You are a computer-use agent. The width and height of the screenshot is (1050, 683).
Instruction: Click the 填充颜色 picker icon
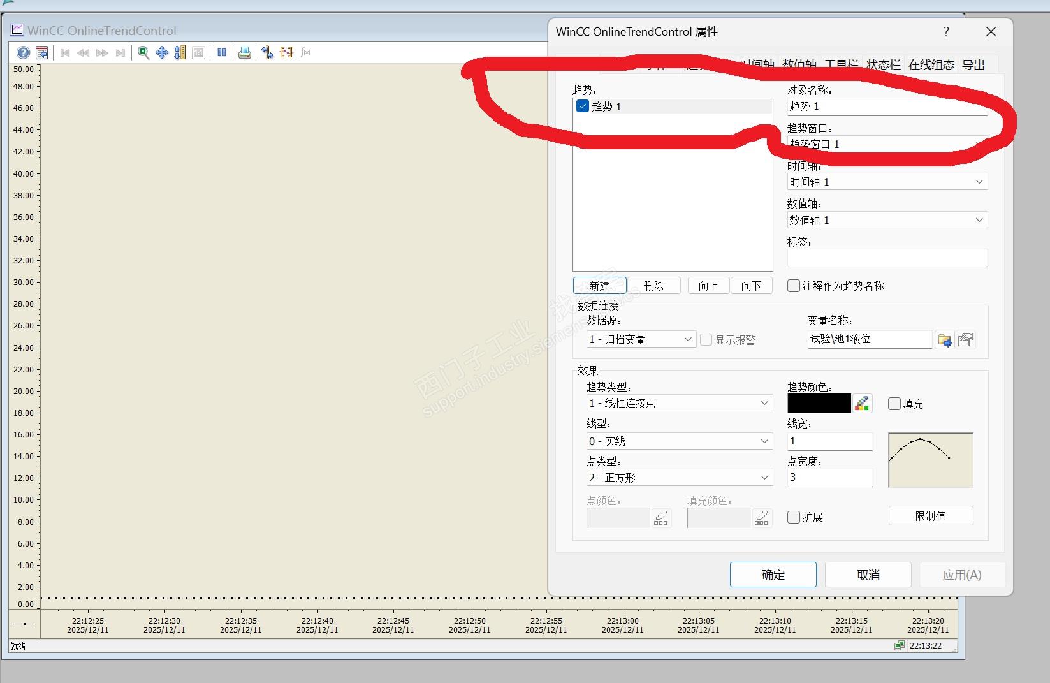762,518
